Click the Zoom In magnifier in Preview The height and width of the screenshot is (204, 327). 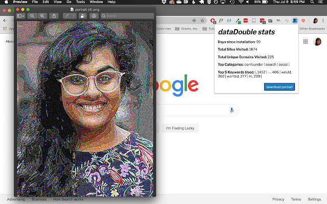(42, 16)
